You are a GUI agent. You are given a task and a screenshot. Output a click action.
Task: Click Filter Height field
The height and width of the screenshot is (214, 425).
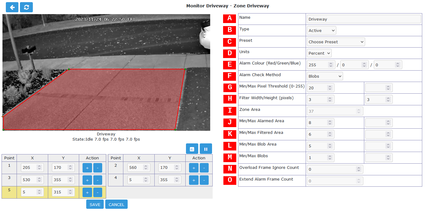(379, 99)
